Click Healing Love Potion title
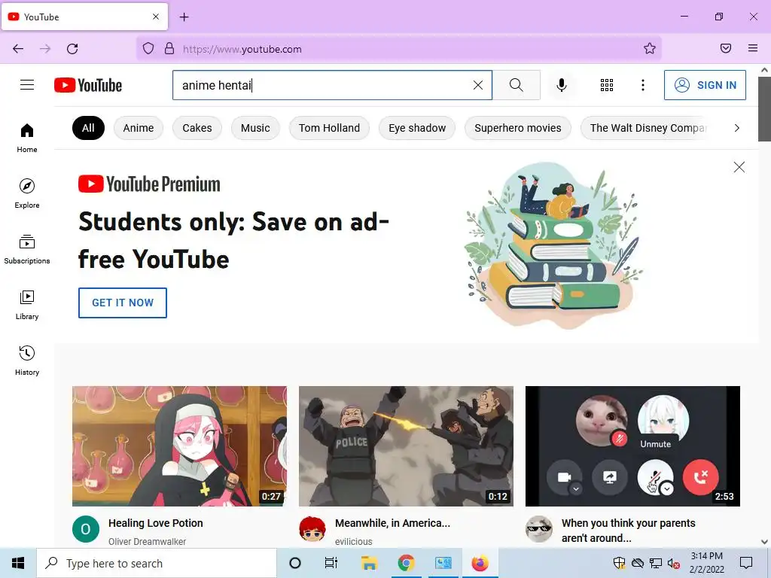The height and width of the screenshot is (578, 771). [155, 523]
